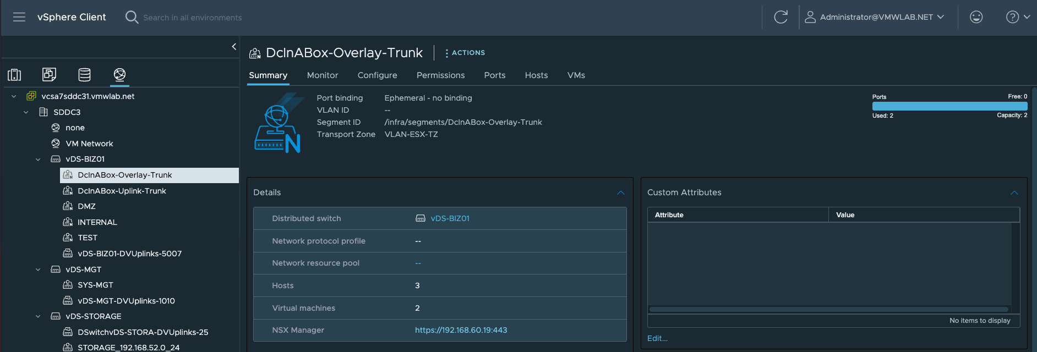Open the Ports tab
1037x352 pixels.
click(x=495, y=75)
